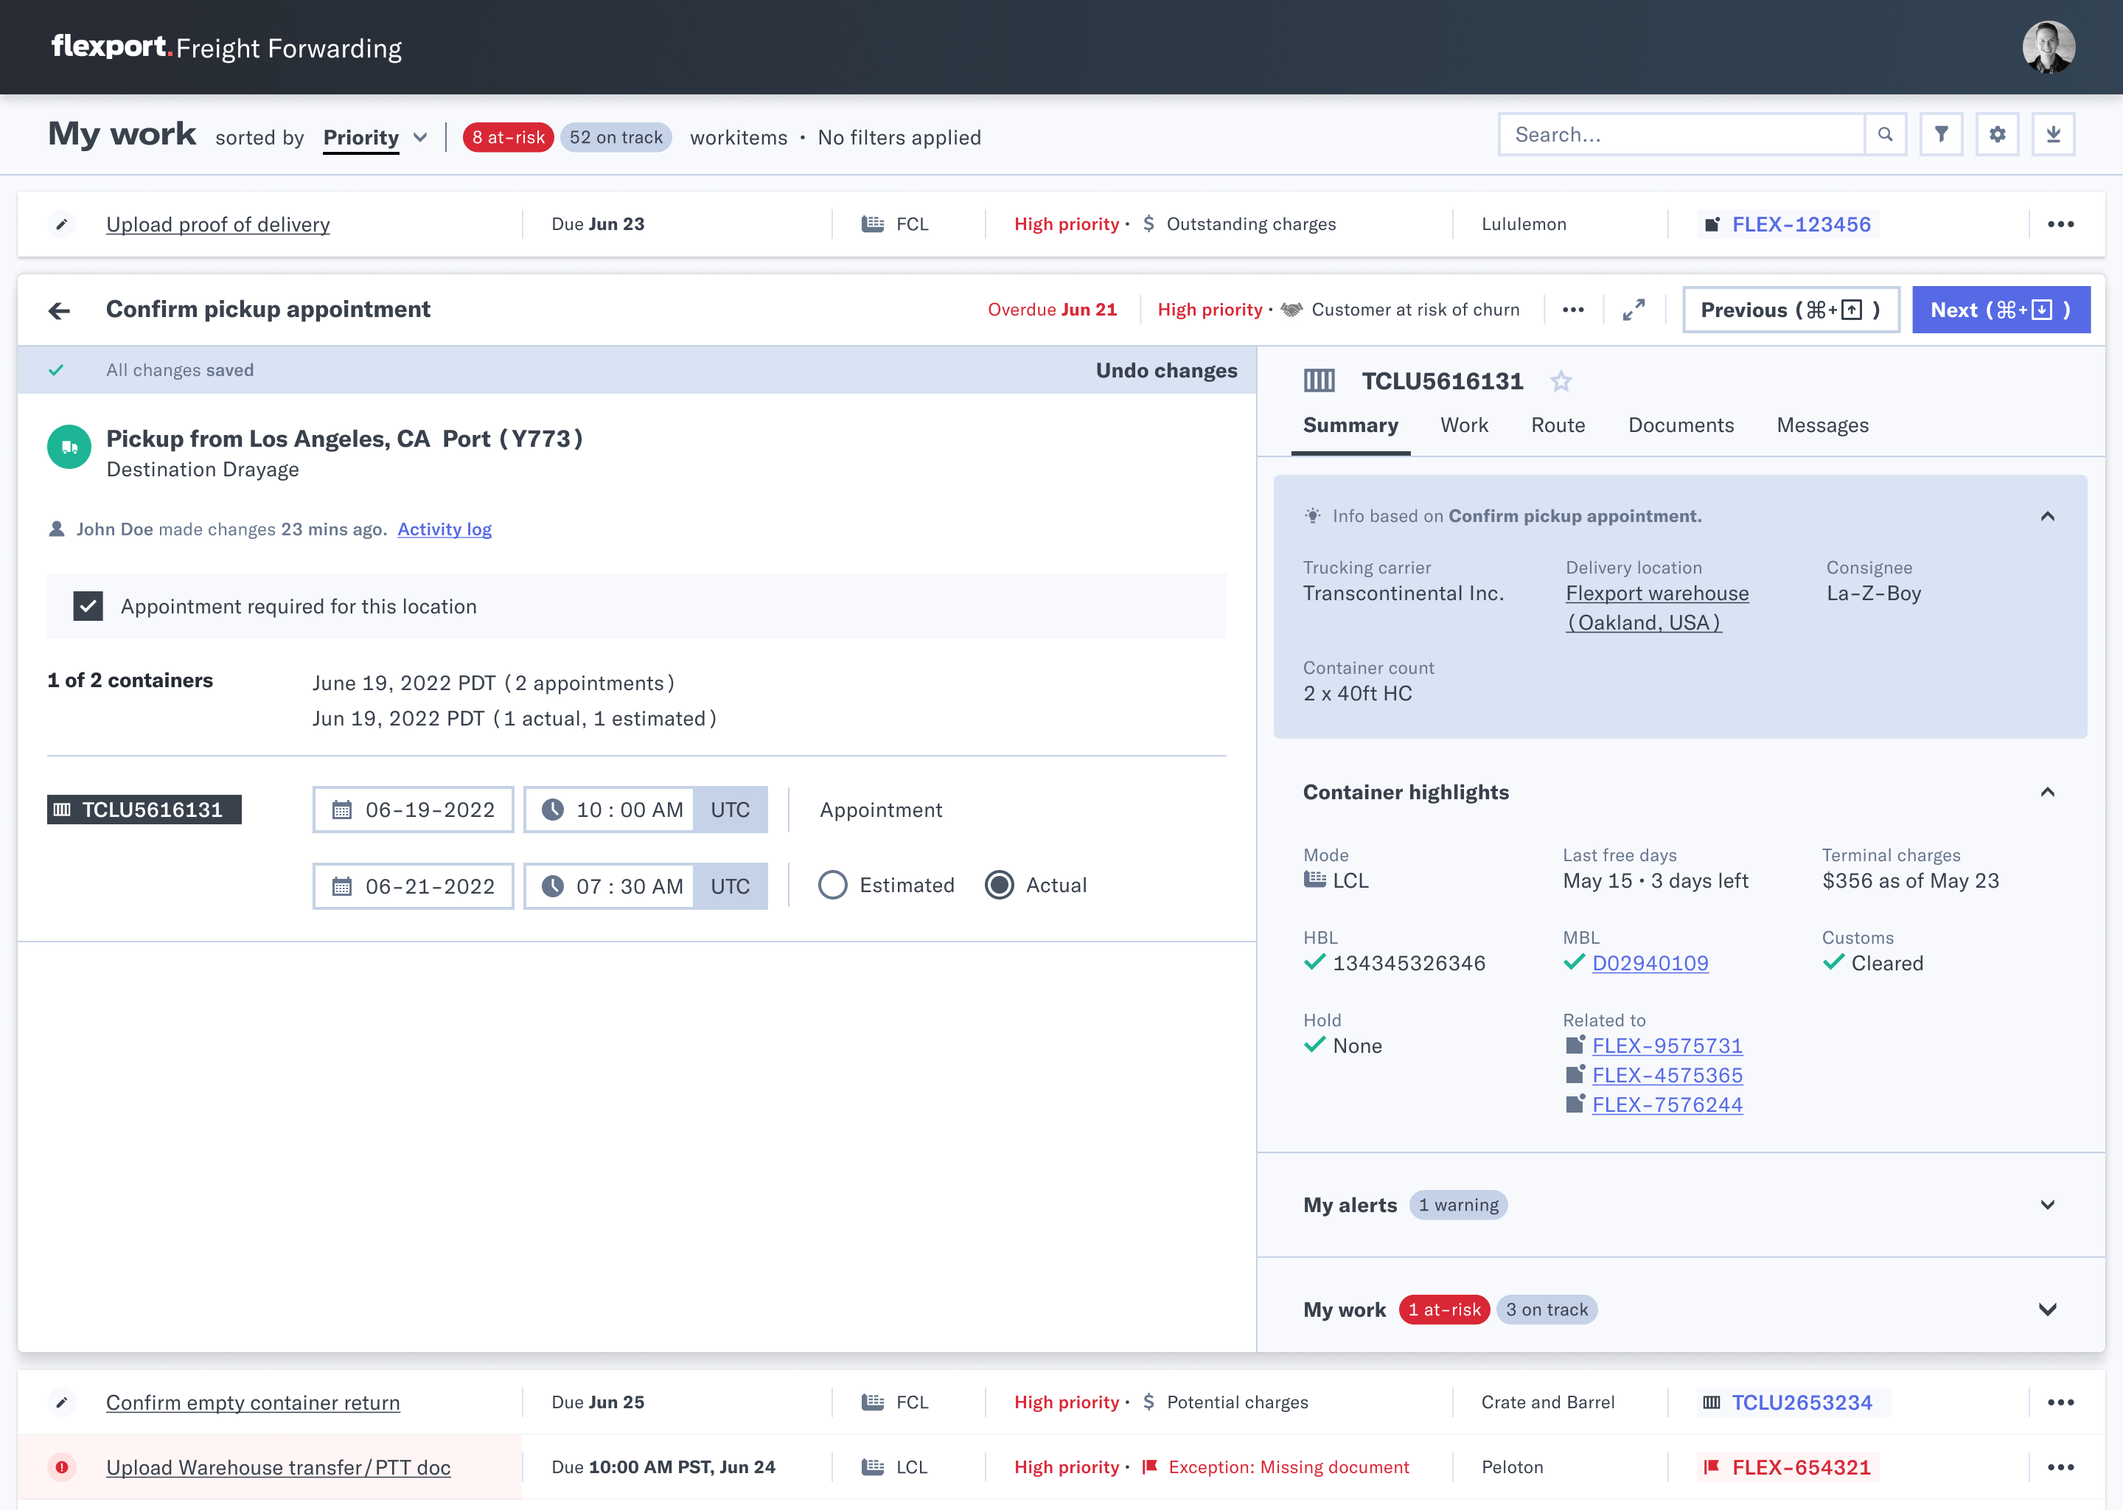The height and width of the screenshot is (1510, 2123).
Task: Click clock icon in 07:30 AM time field
Action: [552, 886]
